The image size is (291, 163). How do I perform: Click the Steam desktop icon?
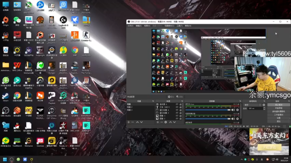coord(6,97)
